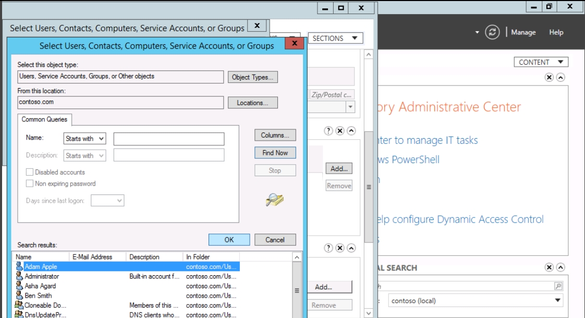Click the Cloneable Domain Controllers group icon
The height and width of the screenshot is (318, 585).
[x=20, y=305]
